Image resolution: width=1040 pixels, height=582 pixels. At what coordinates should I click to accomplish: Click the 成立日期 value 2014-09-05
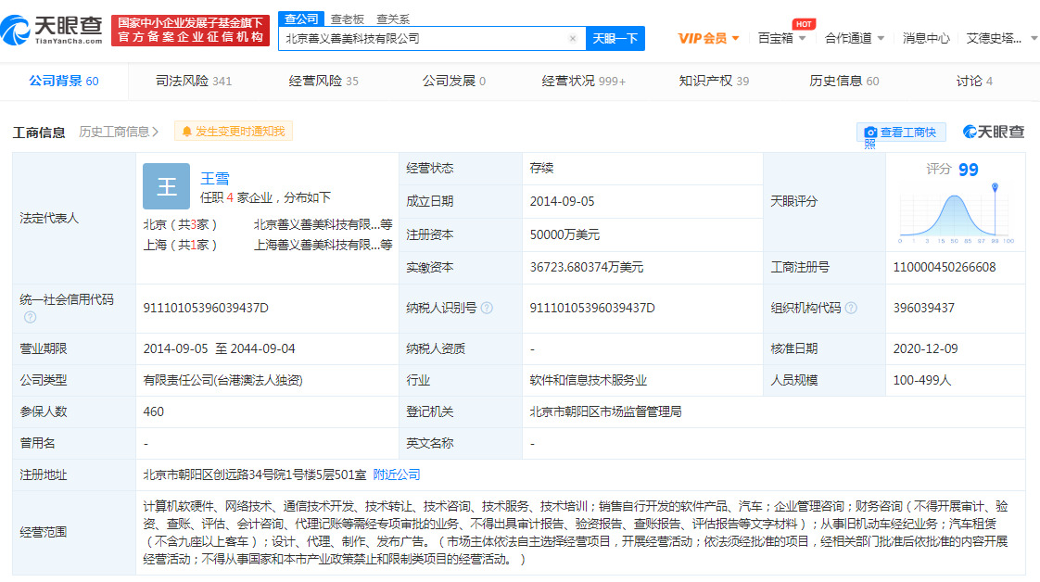562,201
